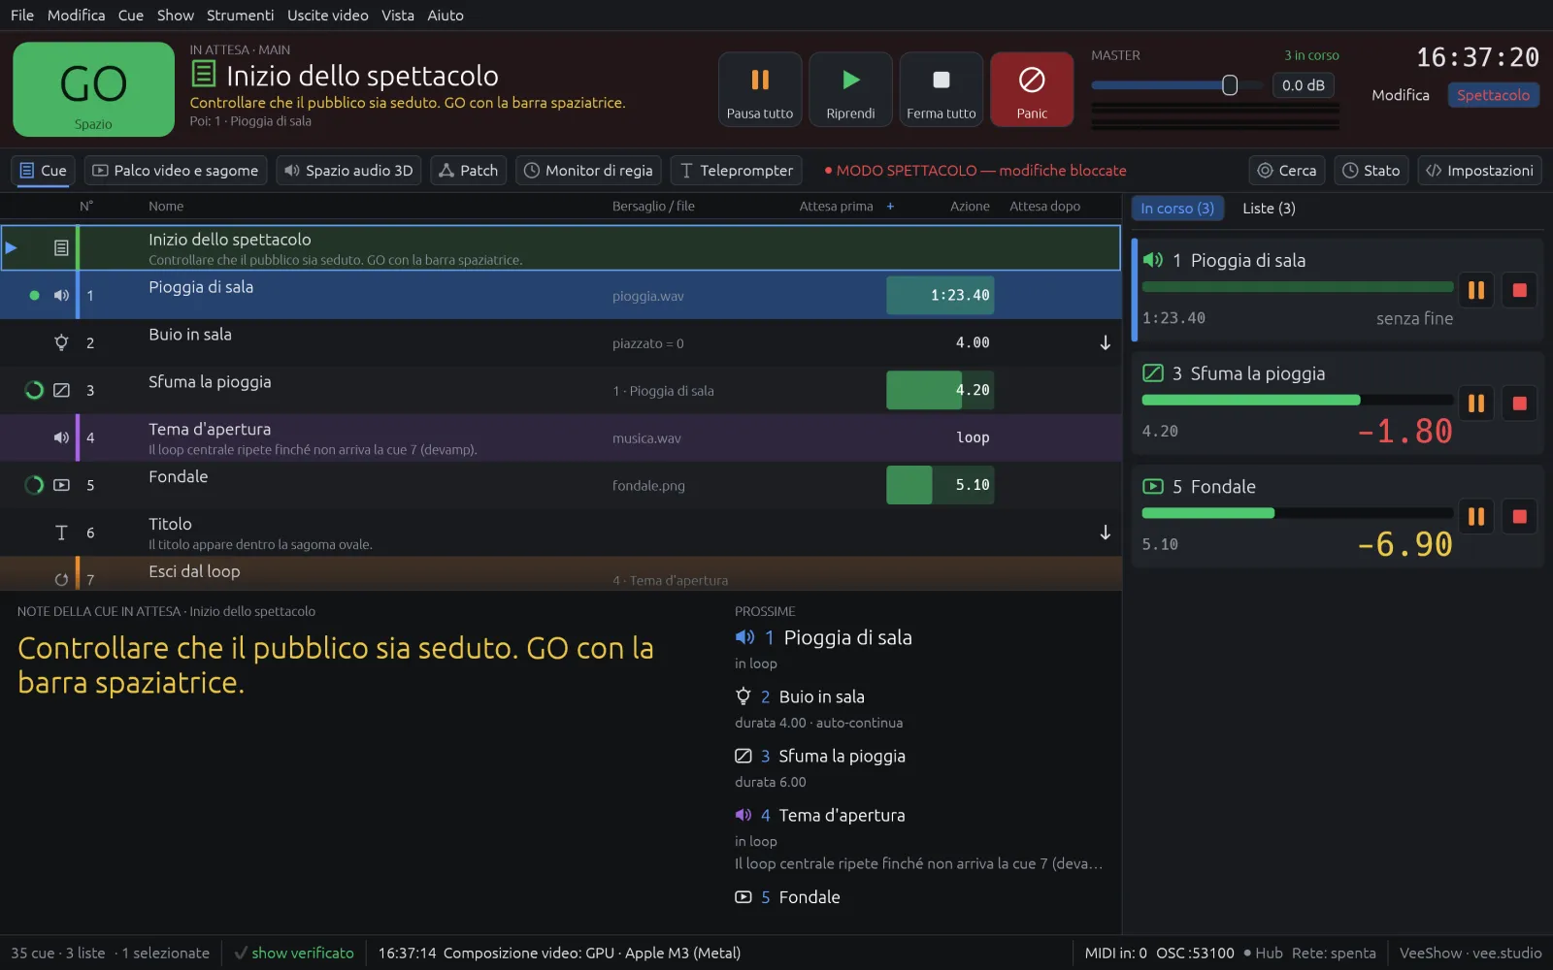Open the Uscite video menu
The width and height of the screenshot is (1553, 970).
click(x=328, y=16)
